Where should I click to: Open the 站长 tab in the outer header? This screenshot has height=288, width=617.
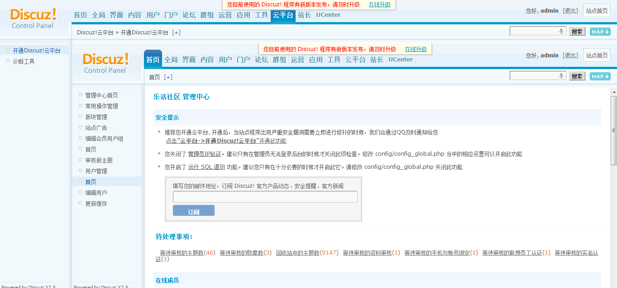(x=304, y=15)
